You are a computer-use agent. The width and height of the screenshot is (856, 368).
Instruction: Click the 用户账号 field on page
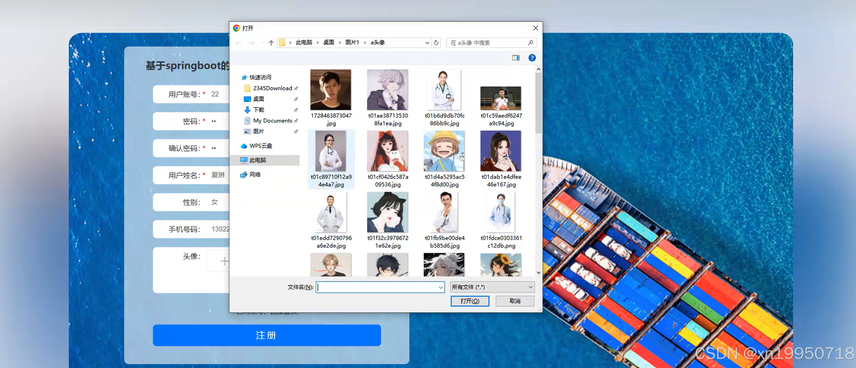[191, 94]
